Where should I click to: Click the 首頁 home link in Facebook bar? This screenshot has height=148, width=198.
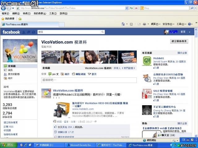(x=183, y=32)
